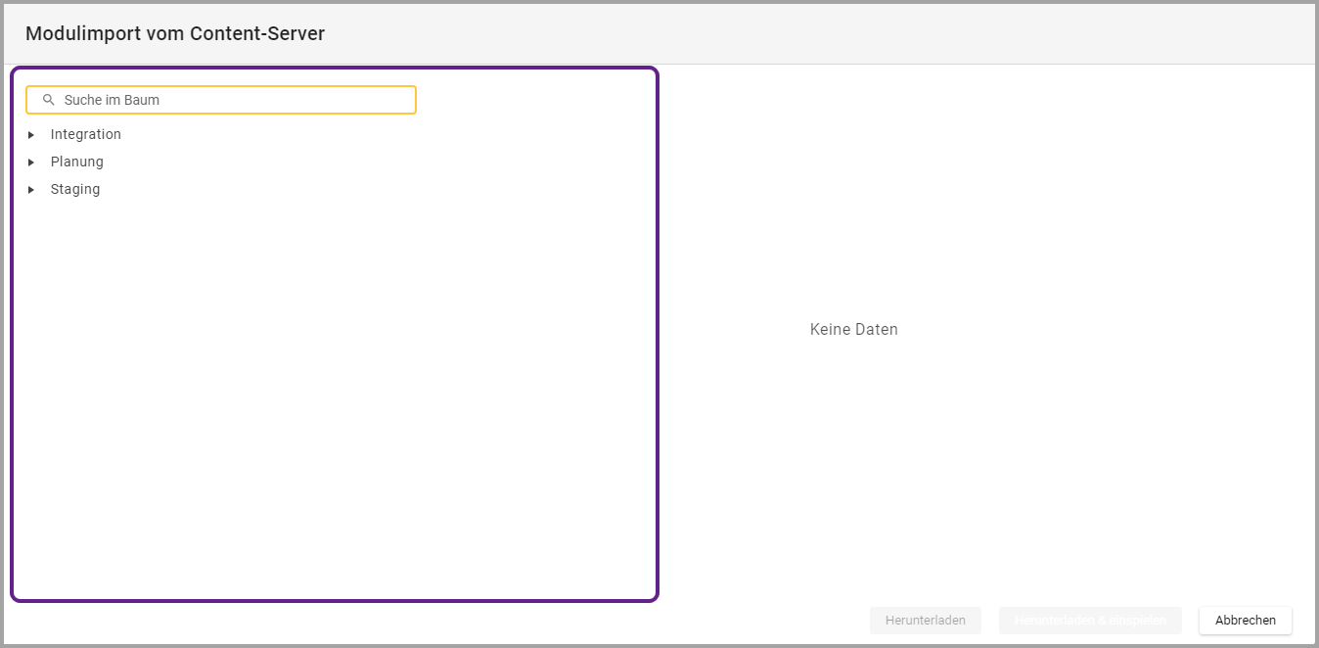Cancel the dialog with Abbrechen
This screenshot has height=648, width=1319.
(x=1245, y=621)
